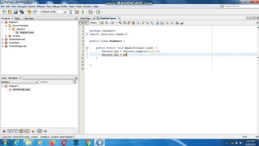This screenshot has width=259, height=146.
Task: Click the Build Project hammer icon
Action: [71, 12]
